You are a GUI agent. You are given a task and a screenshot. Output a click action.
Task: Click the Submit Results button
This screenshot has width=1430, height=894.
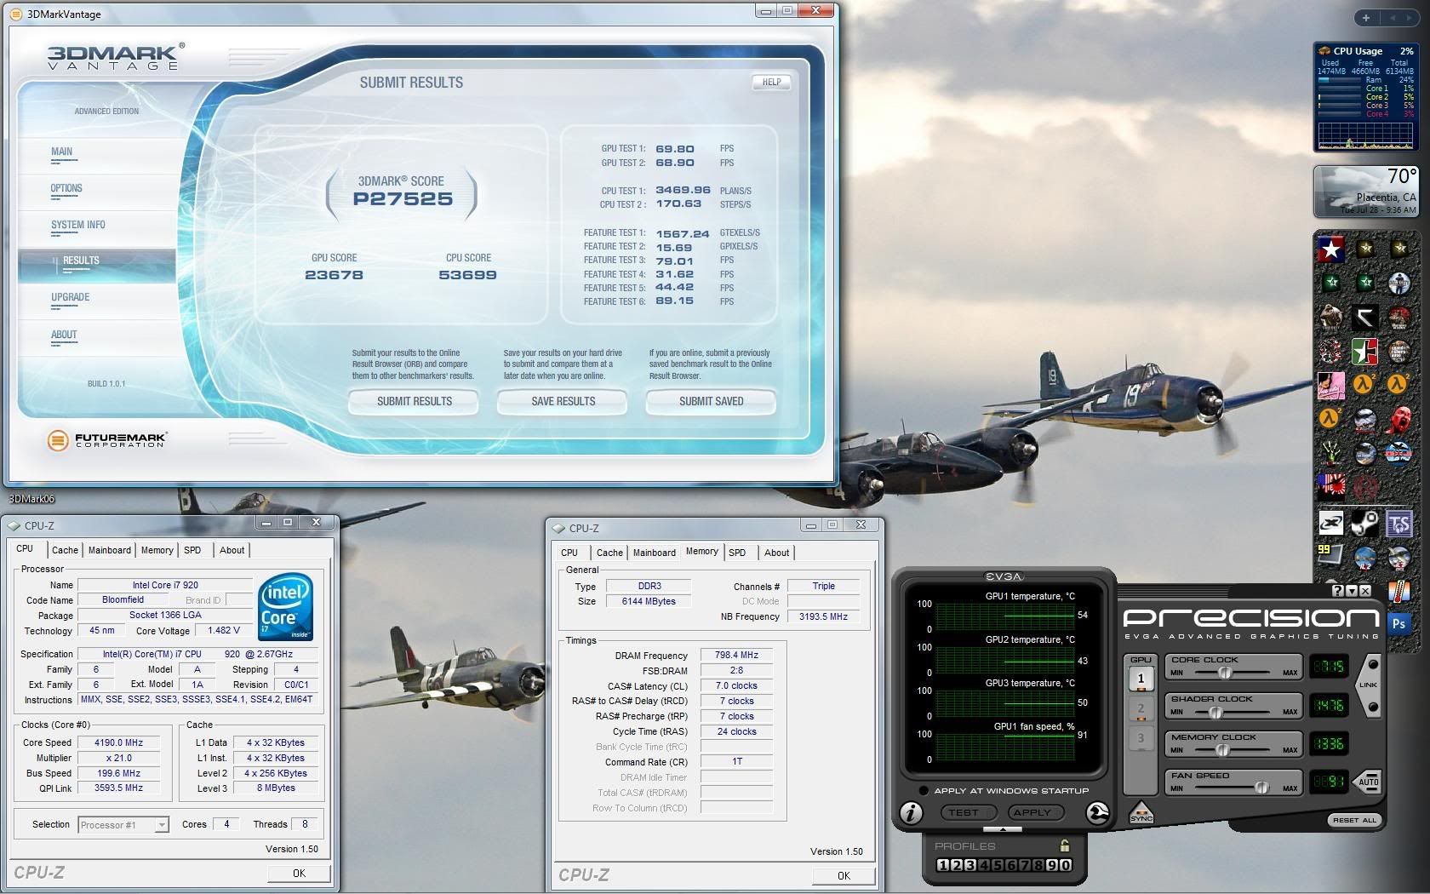(414, 401)
